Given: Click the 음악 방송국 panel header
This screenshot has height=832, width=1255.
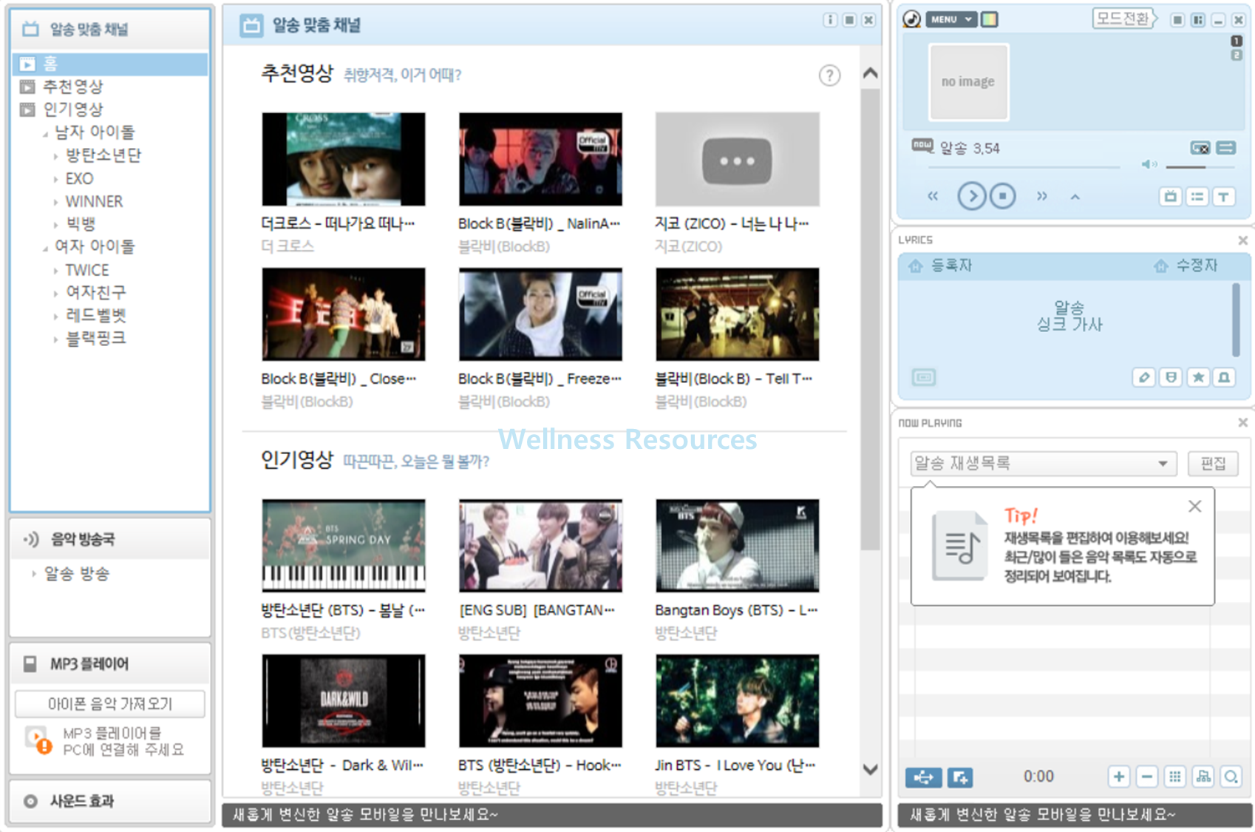Looking at the screenshot, I should point(109,539).
